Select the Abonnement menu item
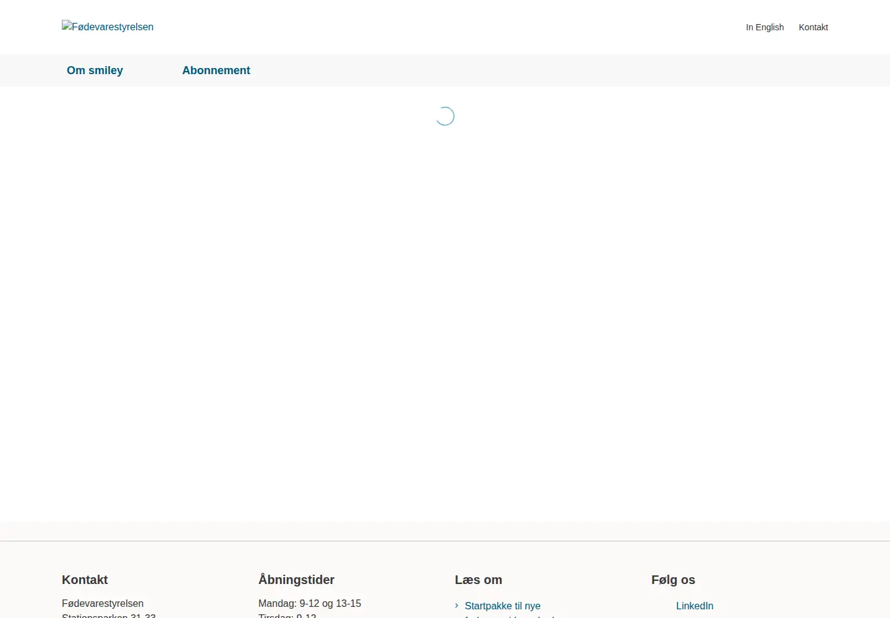The height and width of the screenshot is (618, 890). (216, 70)
